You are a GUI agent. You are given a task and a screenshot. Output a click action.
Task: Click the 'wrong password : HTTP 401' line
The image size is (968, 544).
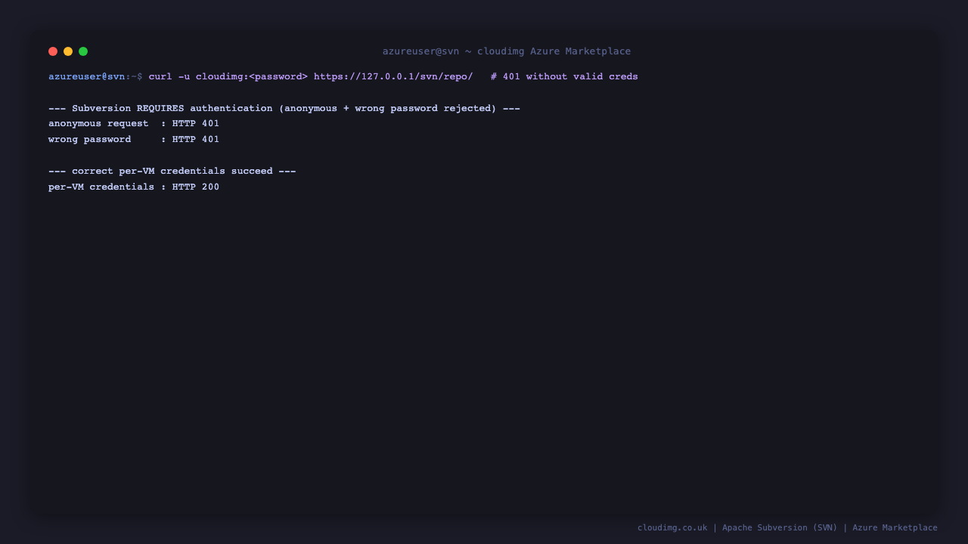134,140
